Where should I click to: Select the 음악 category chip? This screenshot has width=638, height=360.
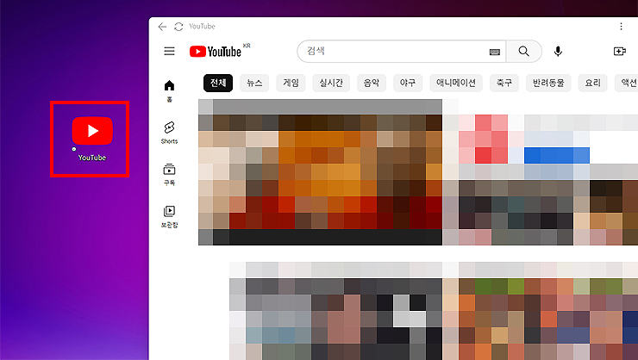372,83
